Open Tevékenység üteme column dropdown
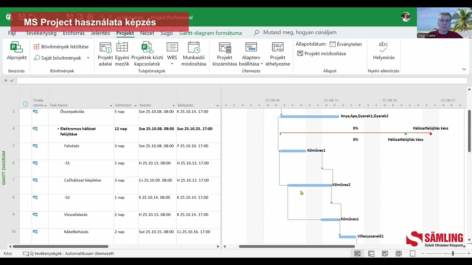 coord(45,106)
